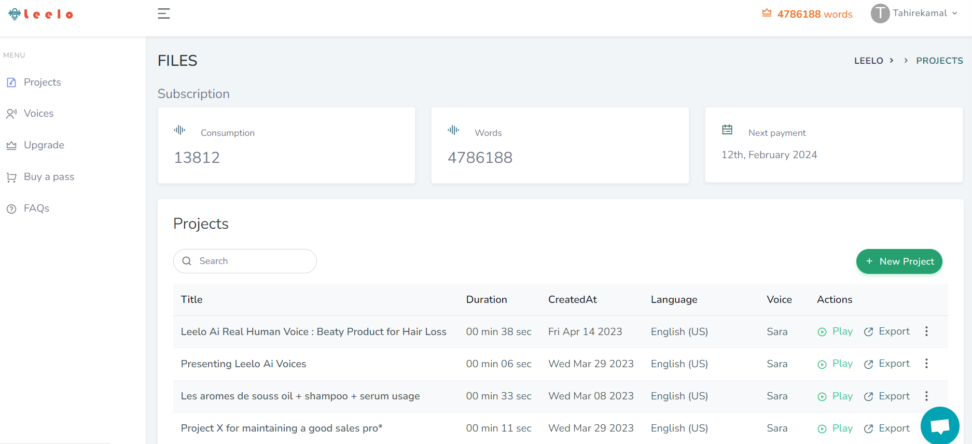The height and width of the screenshot is (444, 972).
Task: Click the Projects sidebar icon
Action: [x=11, y=82]
